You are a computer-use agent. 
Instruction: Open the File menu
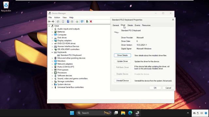(50, 18)
